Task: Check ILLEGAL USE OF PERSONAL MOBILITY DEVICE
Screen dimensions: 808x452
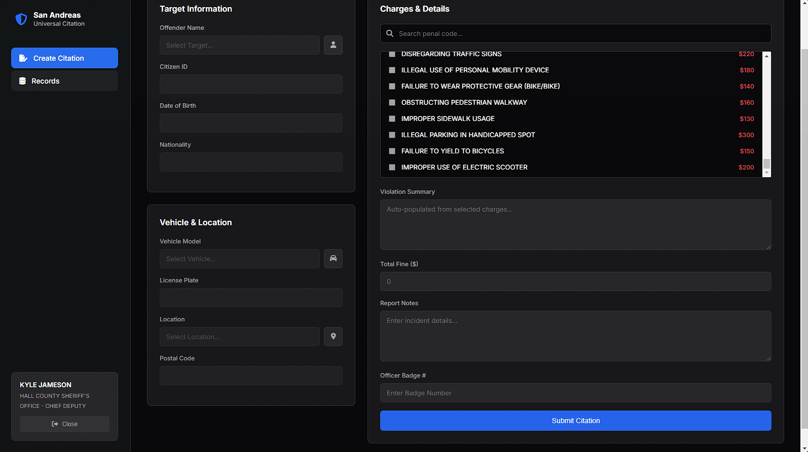Action: pos(392,70)
